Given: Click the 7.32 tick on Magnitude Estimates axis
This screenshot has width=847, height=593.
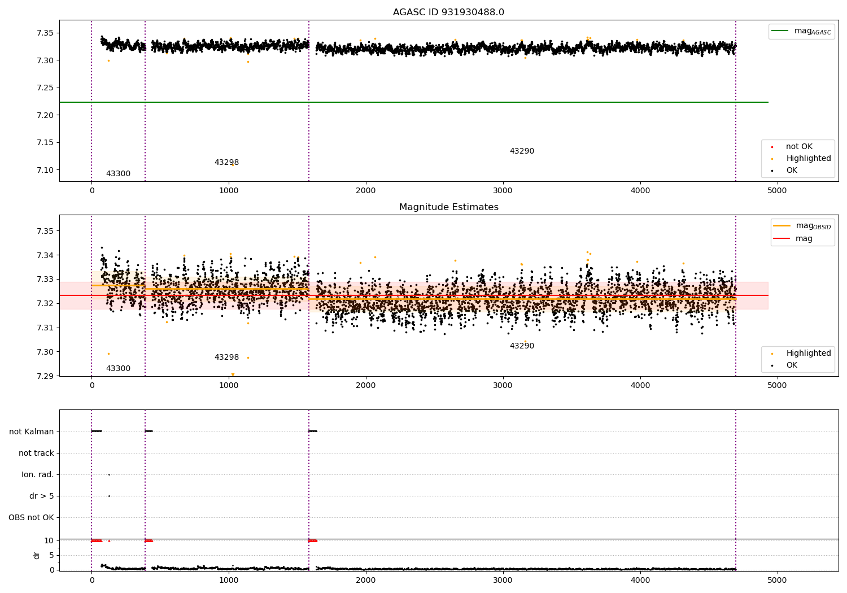Looking at the screenshot, I should (45, 304).
